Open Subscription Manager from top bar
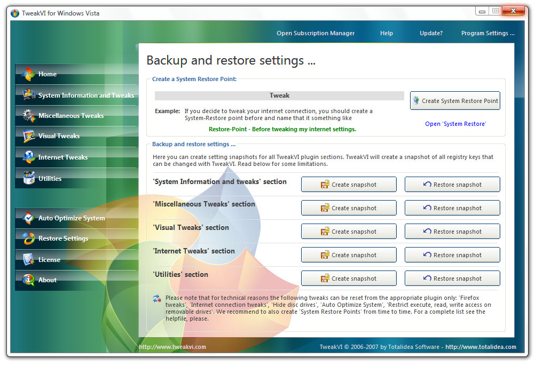 [x=316, y=33]
